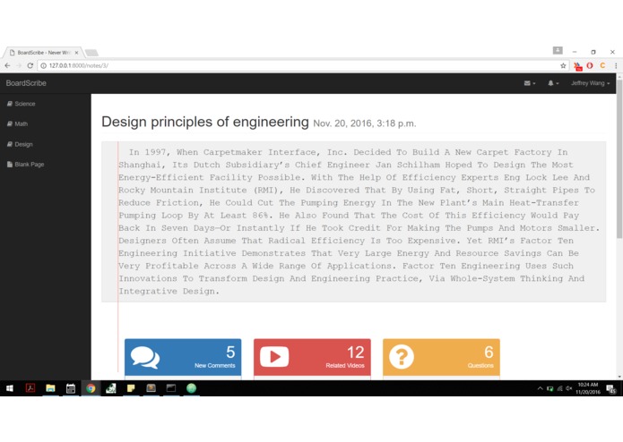
Task: Click the Questions question-mark icon
Action: 402,357
